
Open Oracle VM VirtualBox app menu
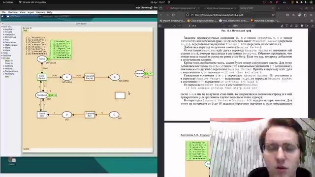[32, 2]
